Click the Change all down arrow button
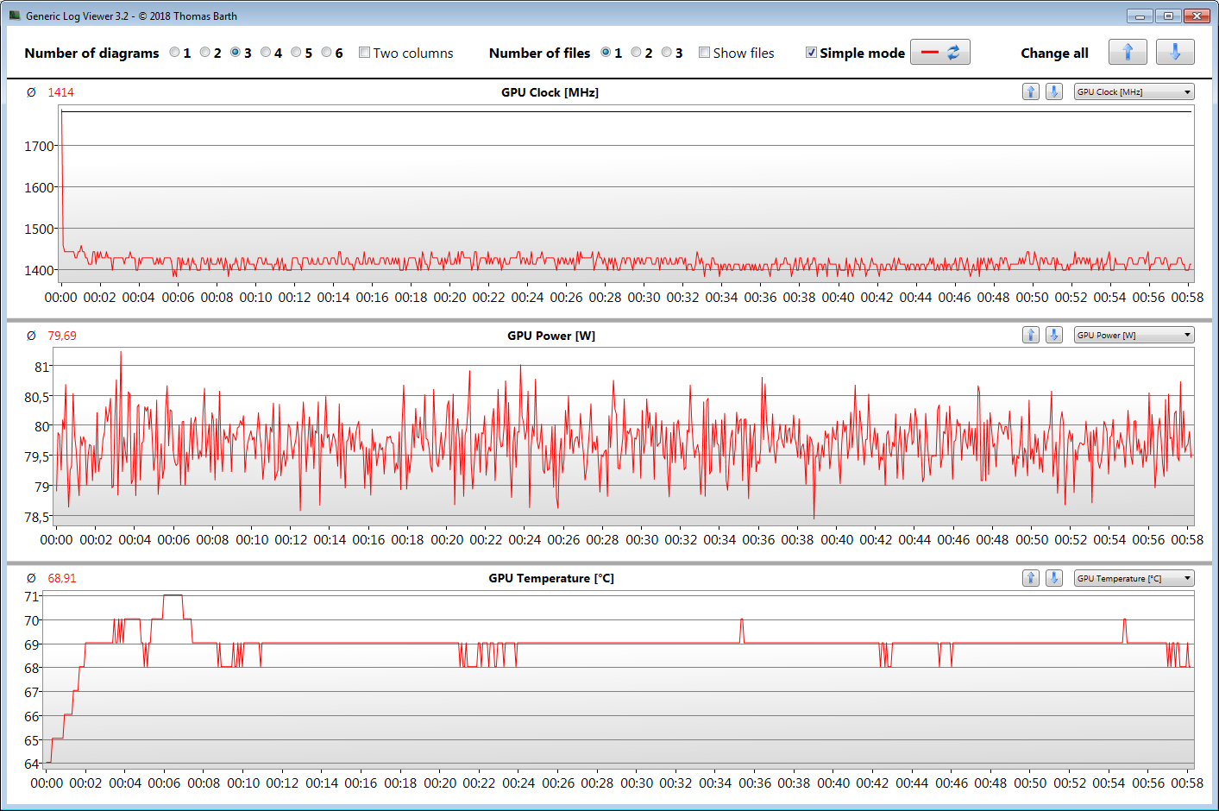This screenshot has width=1219, height=811. [1175, 52]
